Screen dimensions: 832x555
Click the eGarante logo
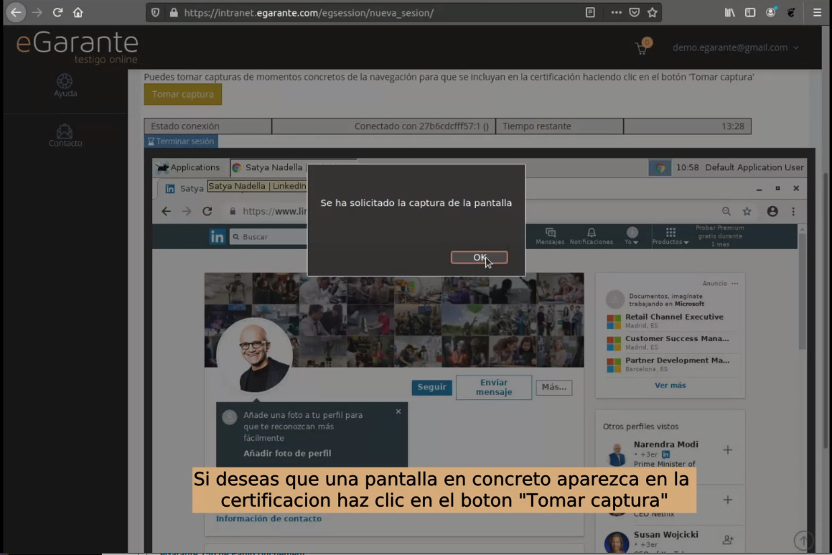click(x=78, y=47)
